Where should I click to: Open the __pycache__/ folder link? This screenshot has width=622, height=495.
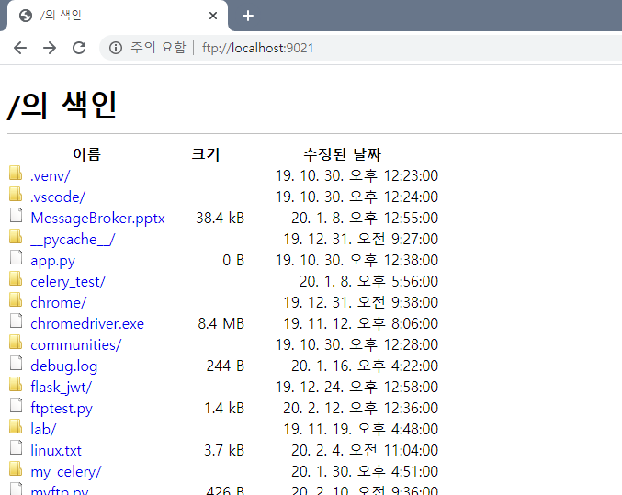[x=73, y=239]
